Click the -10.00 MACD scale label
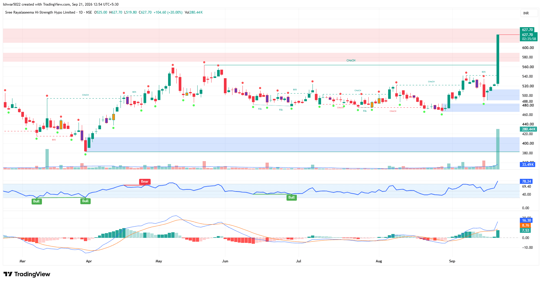Viewport: 542px width, 283px height. point(527,248)
